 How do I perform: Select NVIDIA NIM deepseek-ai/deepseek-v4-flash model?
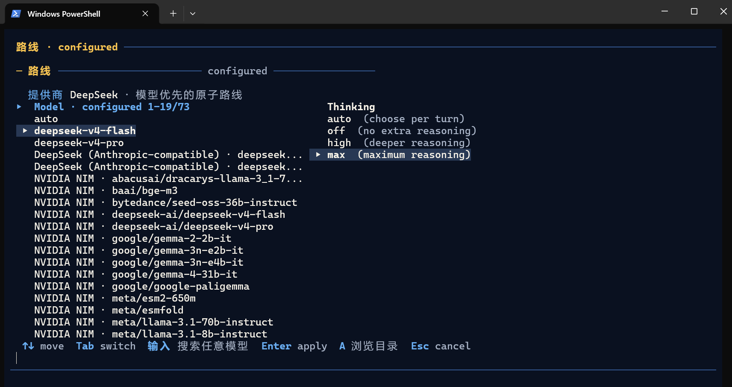pos(159,214)
